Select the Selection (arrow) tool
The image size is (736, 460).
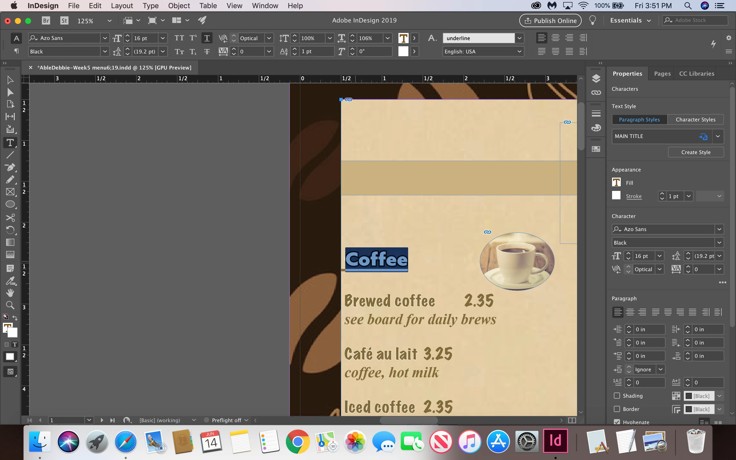pos(10,80)
